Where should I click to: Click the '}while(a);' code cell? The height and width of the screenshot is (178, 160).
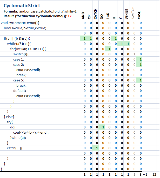[x=40, y=138]
